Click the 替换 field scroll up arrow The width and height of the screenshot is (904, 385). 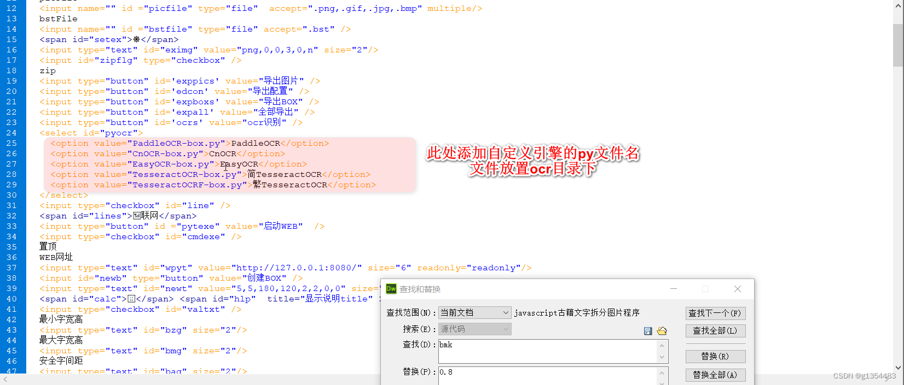pos(662,373)
